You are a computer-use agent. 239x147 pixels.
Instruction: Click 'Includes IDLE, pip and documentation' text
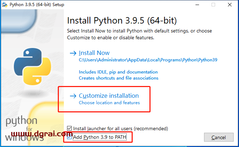(118, 72)
